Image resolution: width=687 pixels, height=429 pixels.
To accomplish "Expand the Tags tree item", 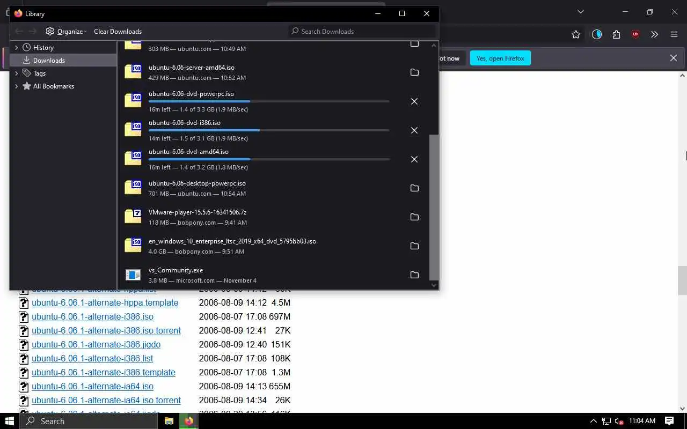I will (x=16, y=73).
